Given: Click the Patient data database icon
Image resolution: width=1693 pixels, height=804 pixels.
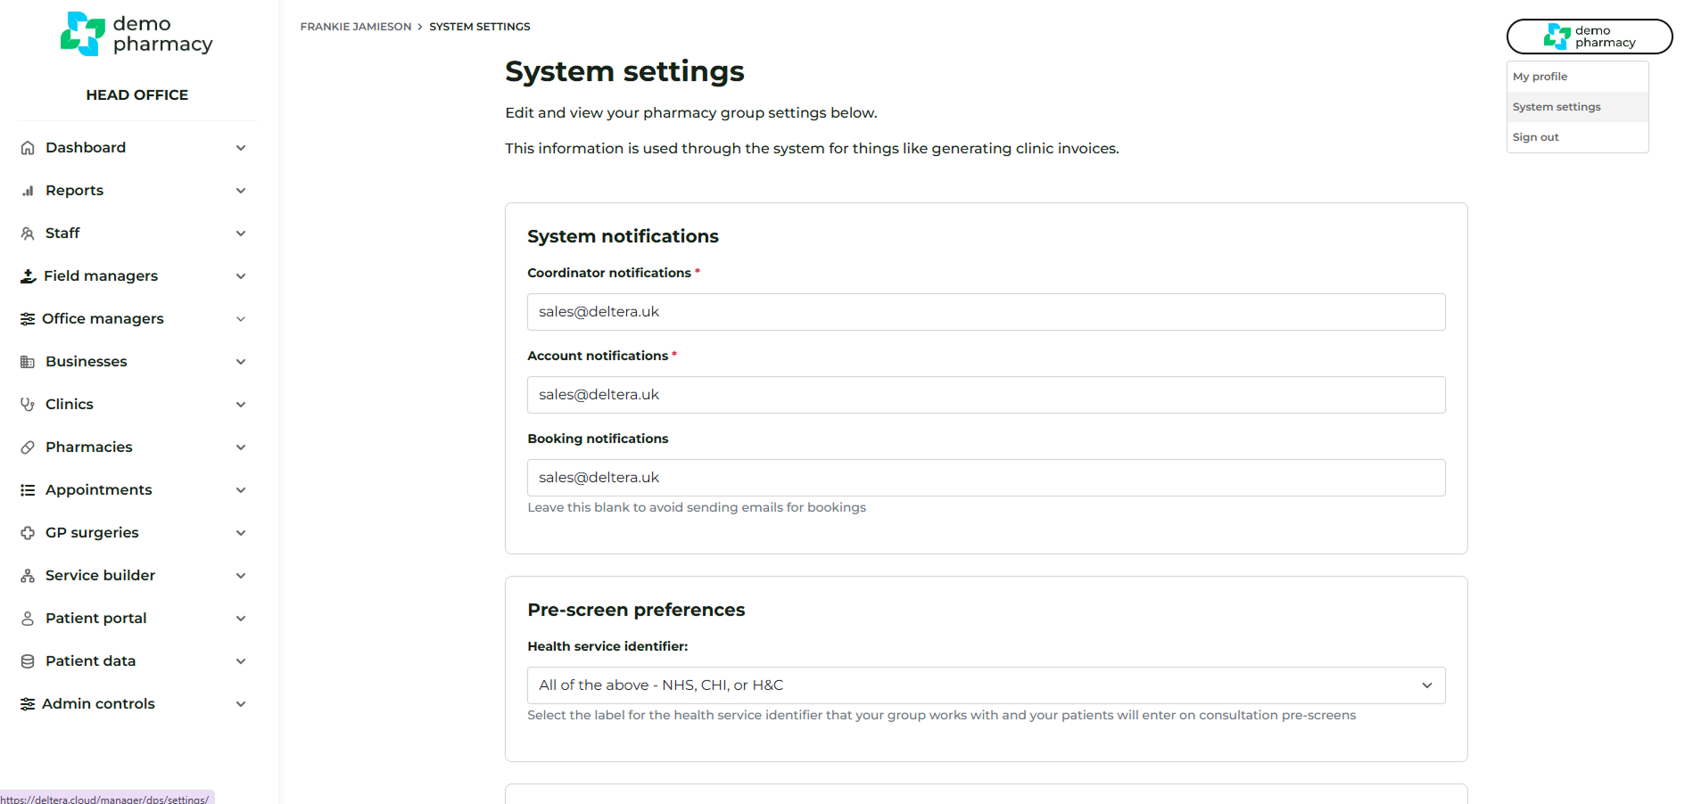Looking at the screenshot, I should click(28, 661).
